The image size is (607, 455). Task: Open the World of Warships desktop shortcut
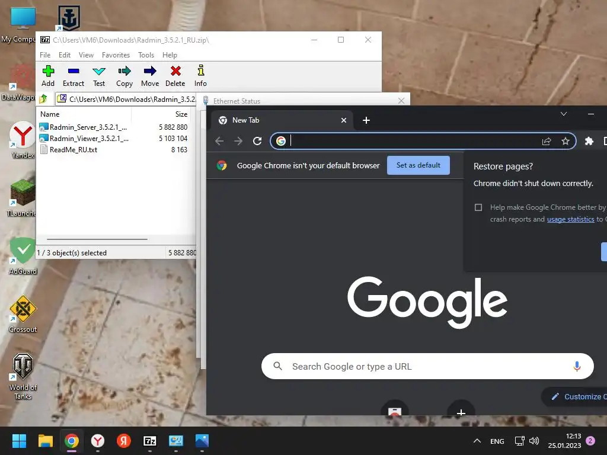click(x=69, y=18)
